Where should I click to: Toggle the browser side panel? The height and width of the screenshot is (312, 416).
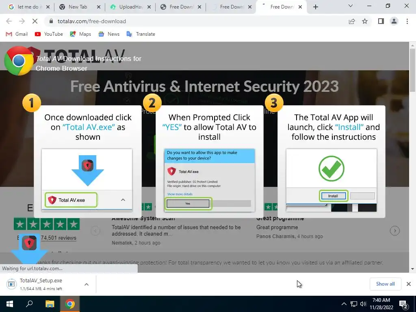381,21
